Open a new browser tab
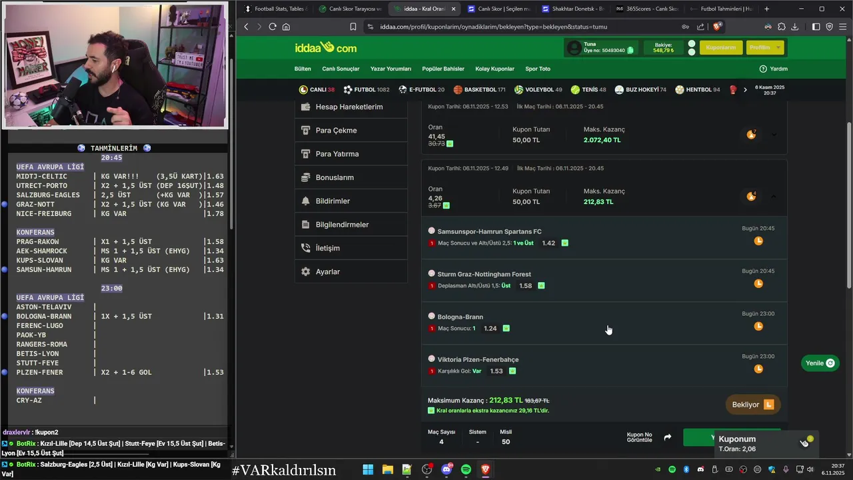Image resolution: width=853 pixels, height=480 pixels. [766, 9]
